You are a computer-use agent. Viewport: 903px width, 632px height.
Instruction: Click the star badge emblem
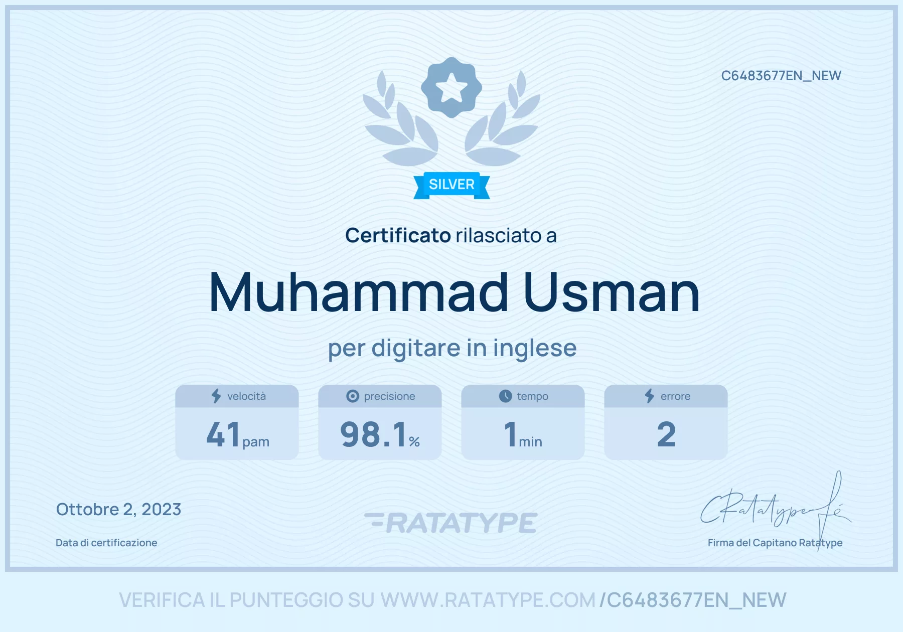tap(452, 87)
